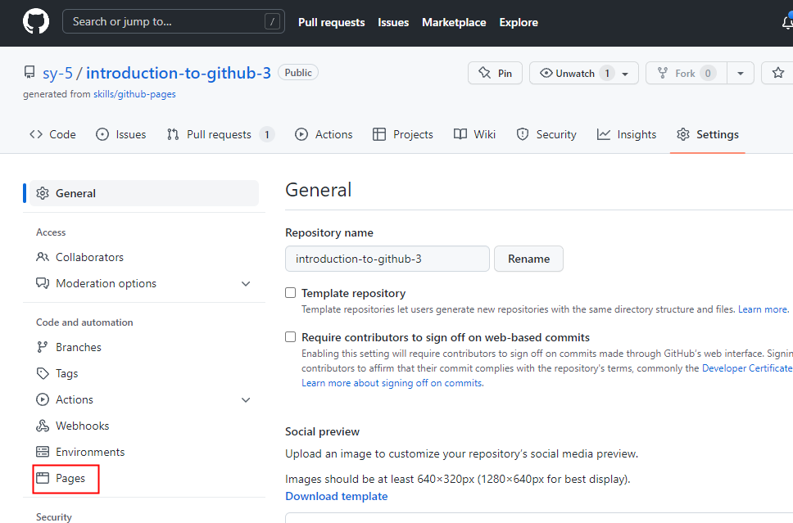793x523 pixels.
Task: Click the Download template link
Action: [x=336, y=496]
